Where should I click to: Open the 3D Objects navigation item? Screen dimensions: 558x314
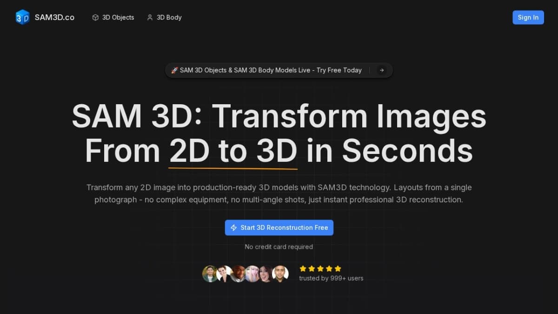tap(118, 17)
